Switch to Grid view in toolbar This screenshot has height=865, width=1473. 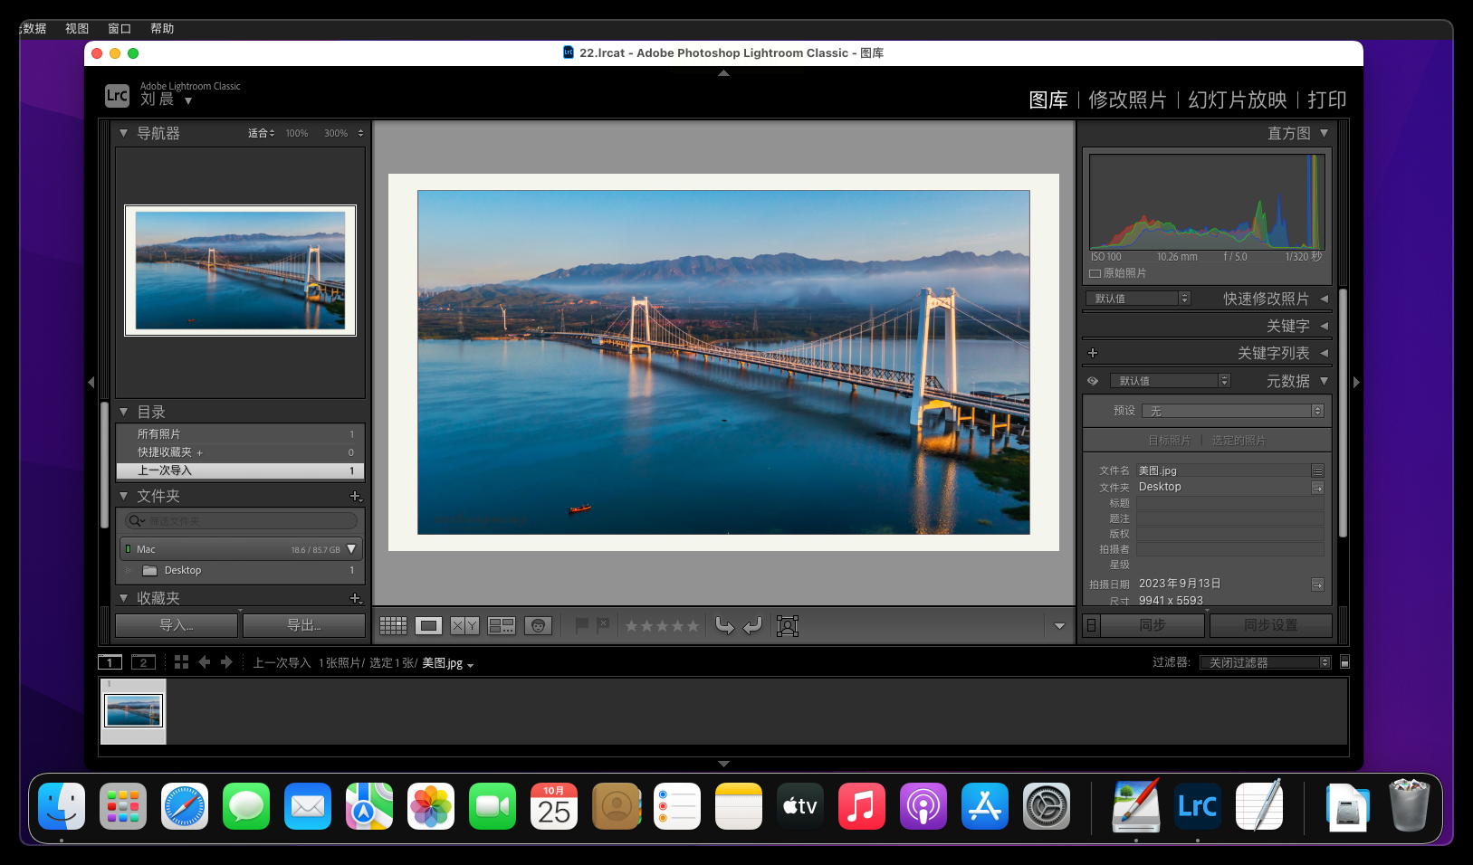click(x=393, y=626)
